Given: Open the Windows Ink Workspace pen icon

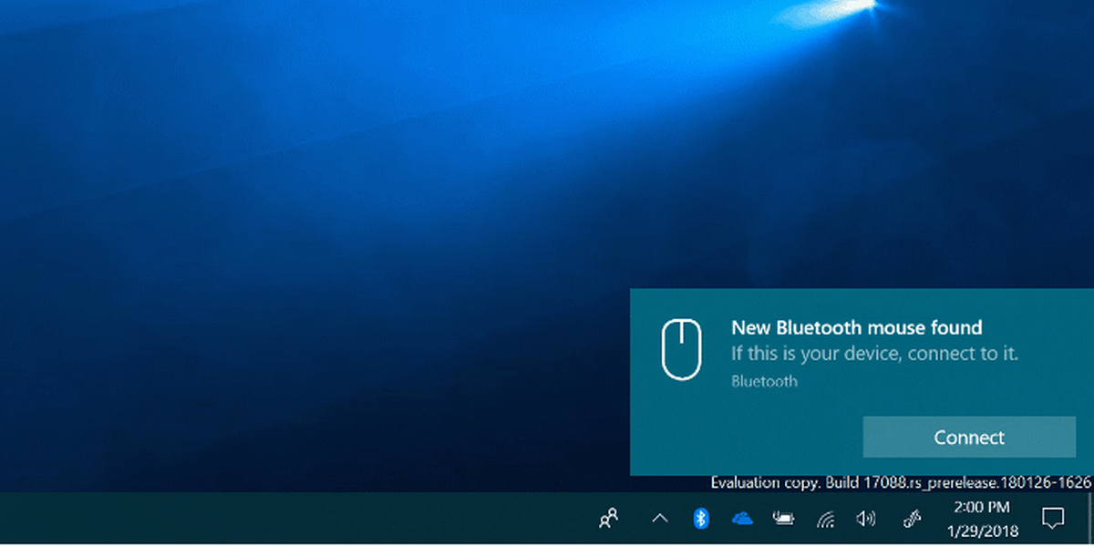Looking at the screenshot, I should point(910,519).
